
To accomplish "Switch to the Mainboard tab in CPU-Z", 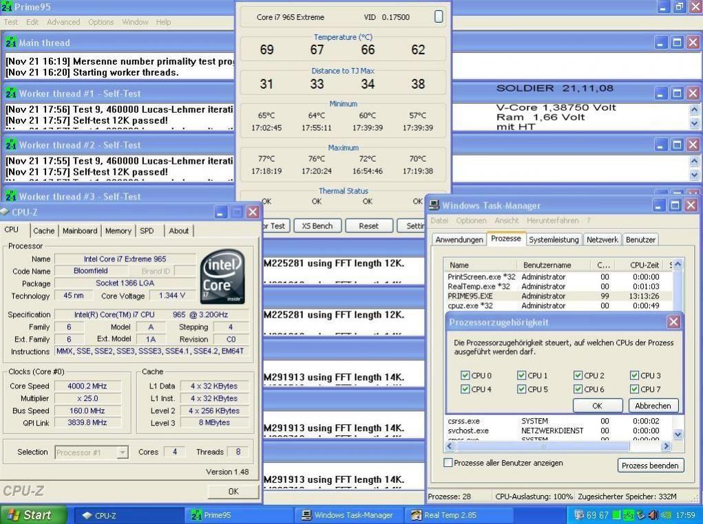I will point(80,230).
